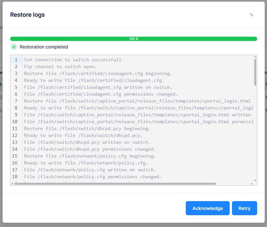Screen dimensions: 267x227
Task: Click Retry to rerun the restoration
Action: click(244, 208)
